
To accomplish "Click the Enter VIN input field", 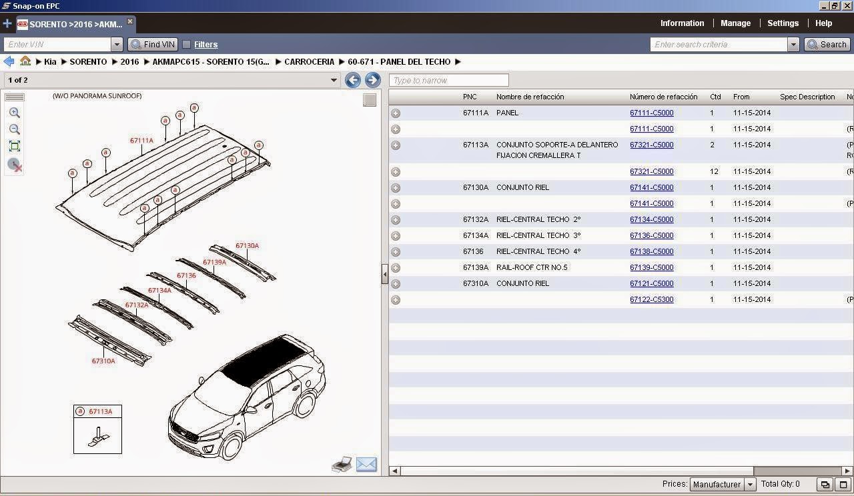I will click(x=57, y=45).
